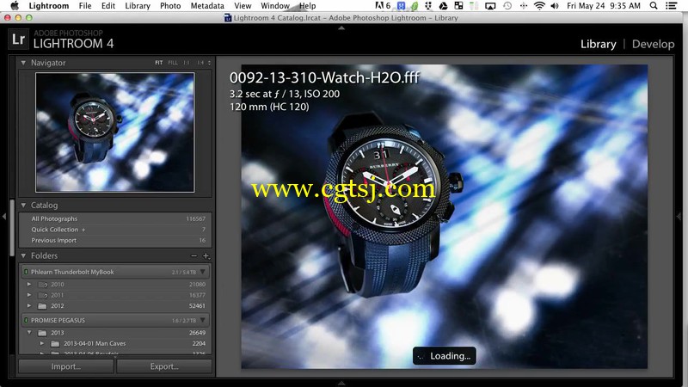Click the Lr logo identity plate
688x387 pixels.
point(18,40)
